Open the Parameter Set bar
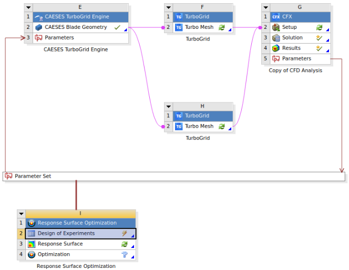 click(x=174, y=176)
